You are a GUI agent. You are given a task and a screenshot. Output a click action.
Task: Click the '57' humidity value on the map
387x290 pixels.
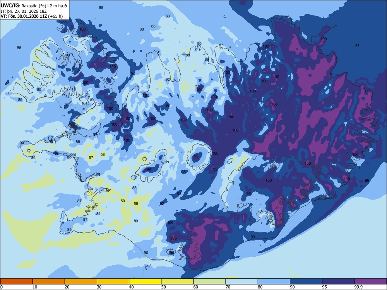(x=91, y=157)
